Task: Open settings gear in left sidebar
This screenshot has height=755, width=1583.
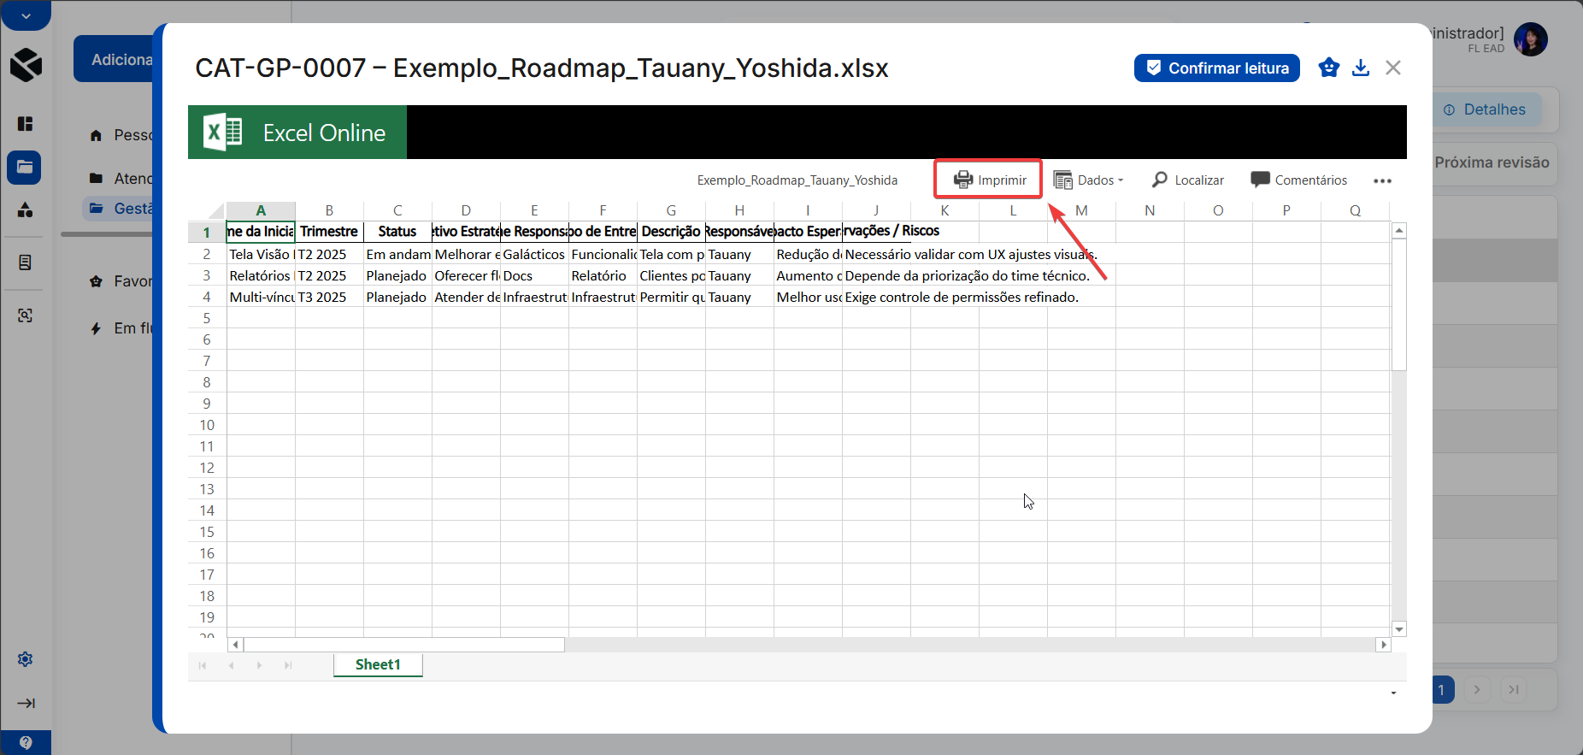Action: coord(25,659)
